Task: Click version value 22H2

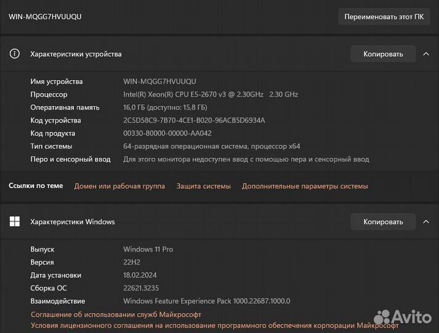Action: point(132,262)
